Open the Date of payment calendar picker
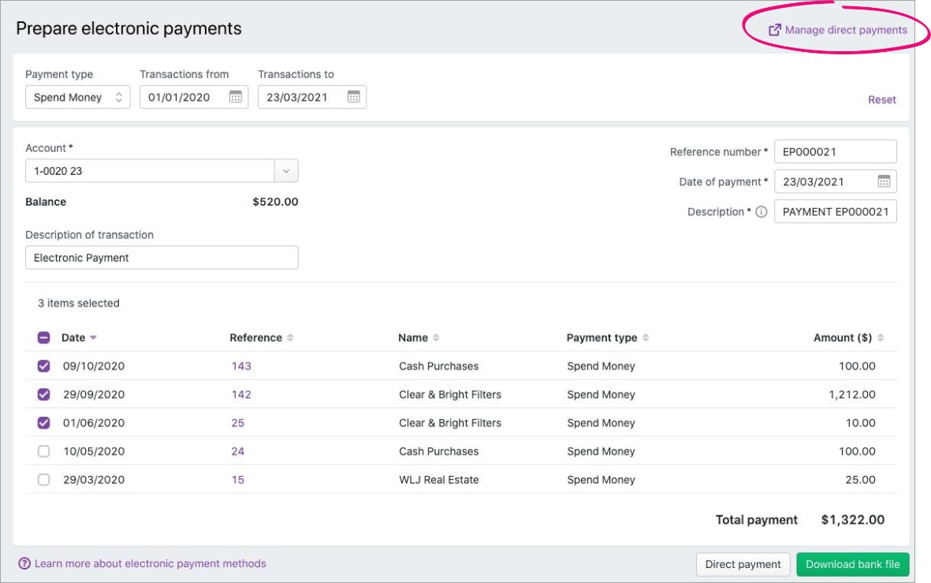931x583 pixels. click(x=885, y=181)
